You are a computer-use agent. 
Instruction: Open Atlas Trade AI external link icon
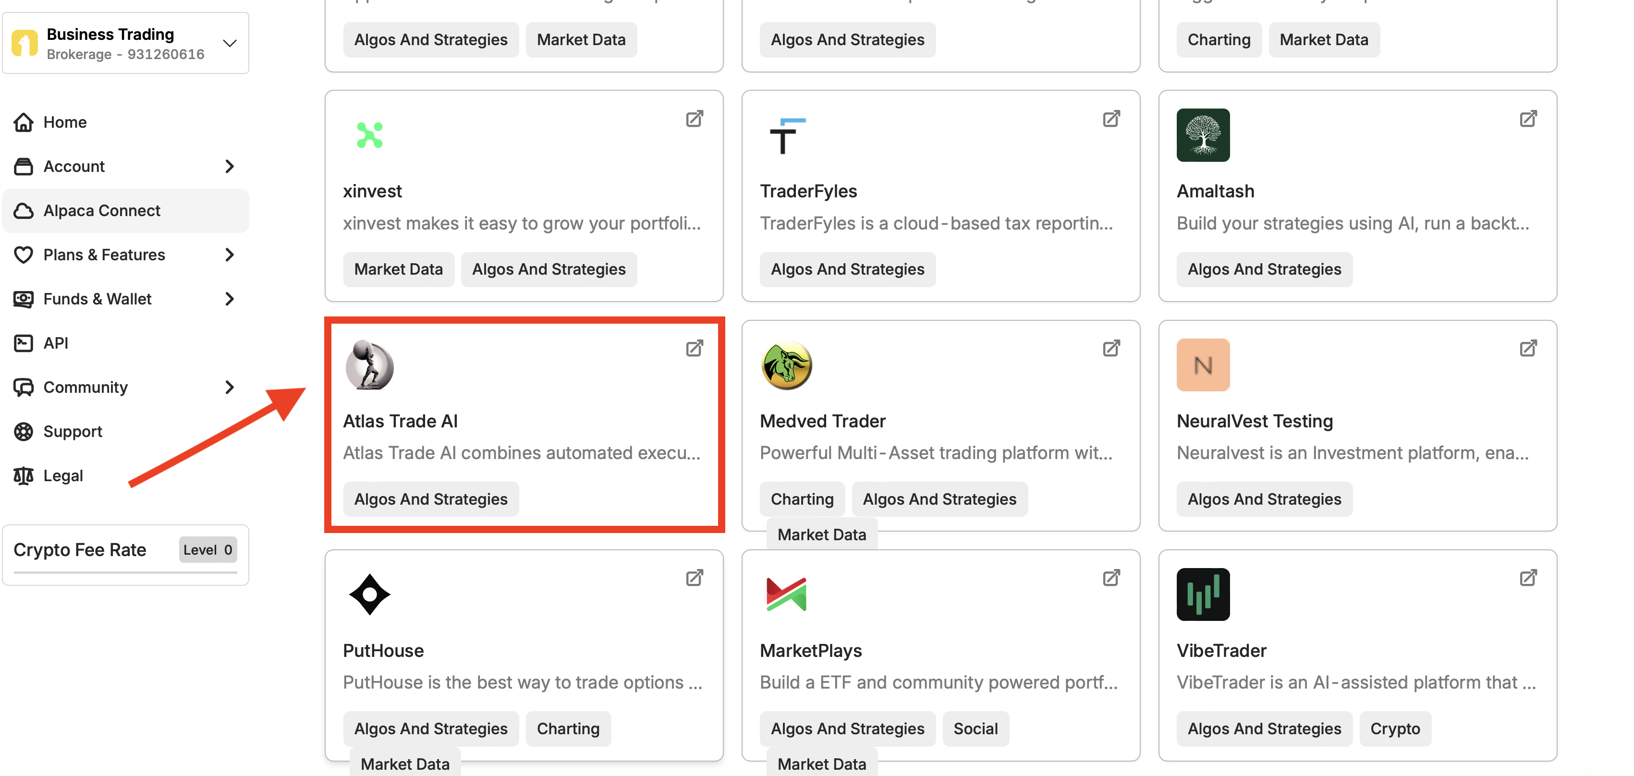pyautogui.click(x=695, y=348)
